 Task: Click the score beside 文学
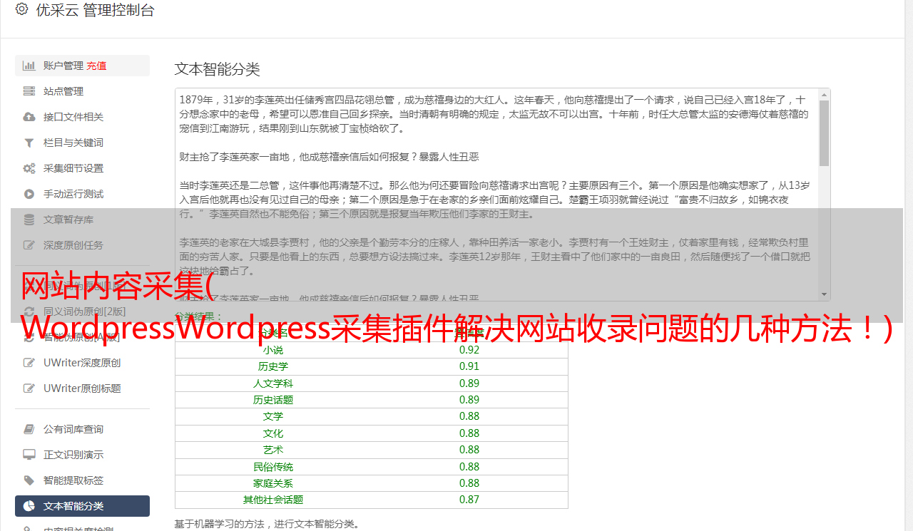point(469,416)
